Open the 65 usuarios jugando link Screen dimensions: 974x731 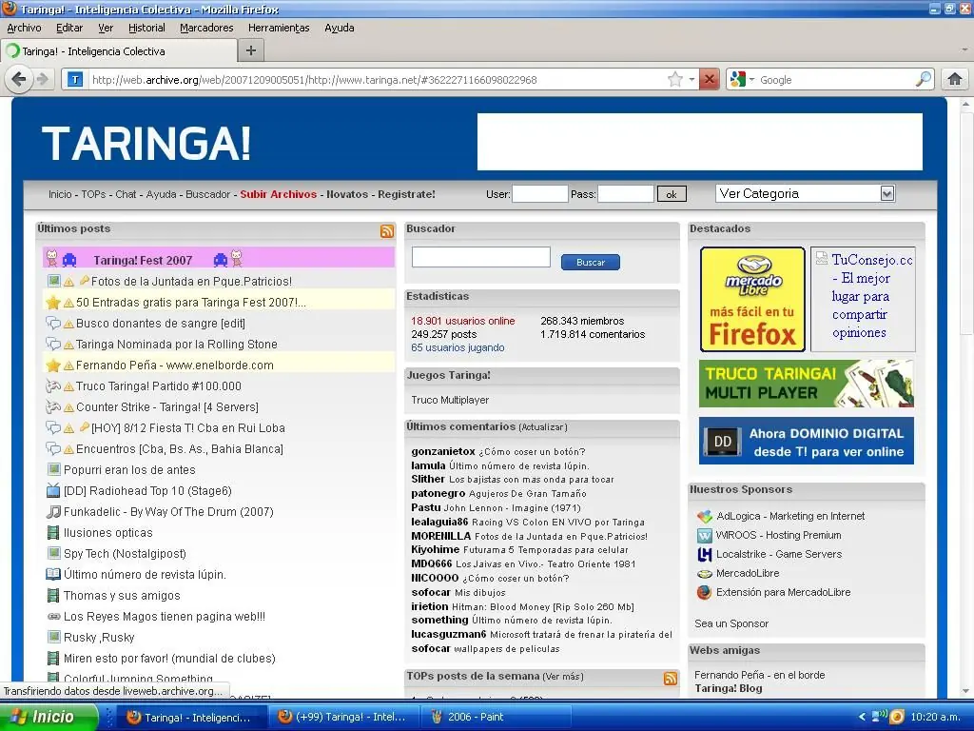click(458, 347)
